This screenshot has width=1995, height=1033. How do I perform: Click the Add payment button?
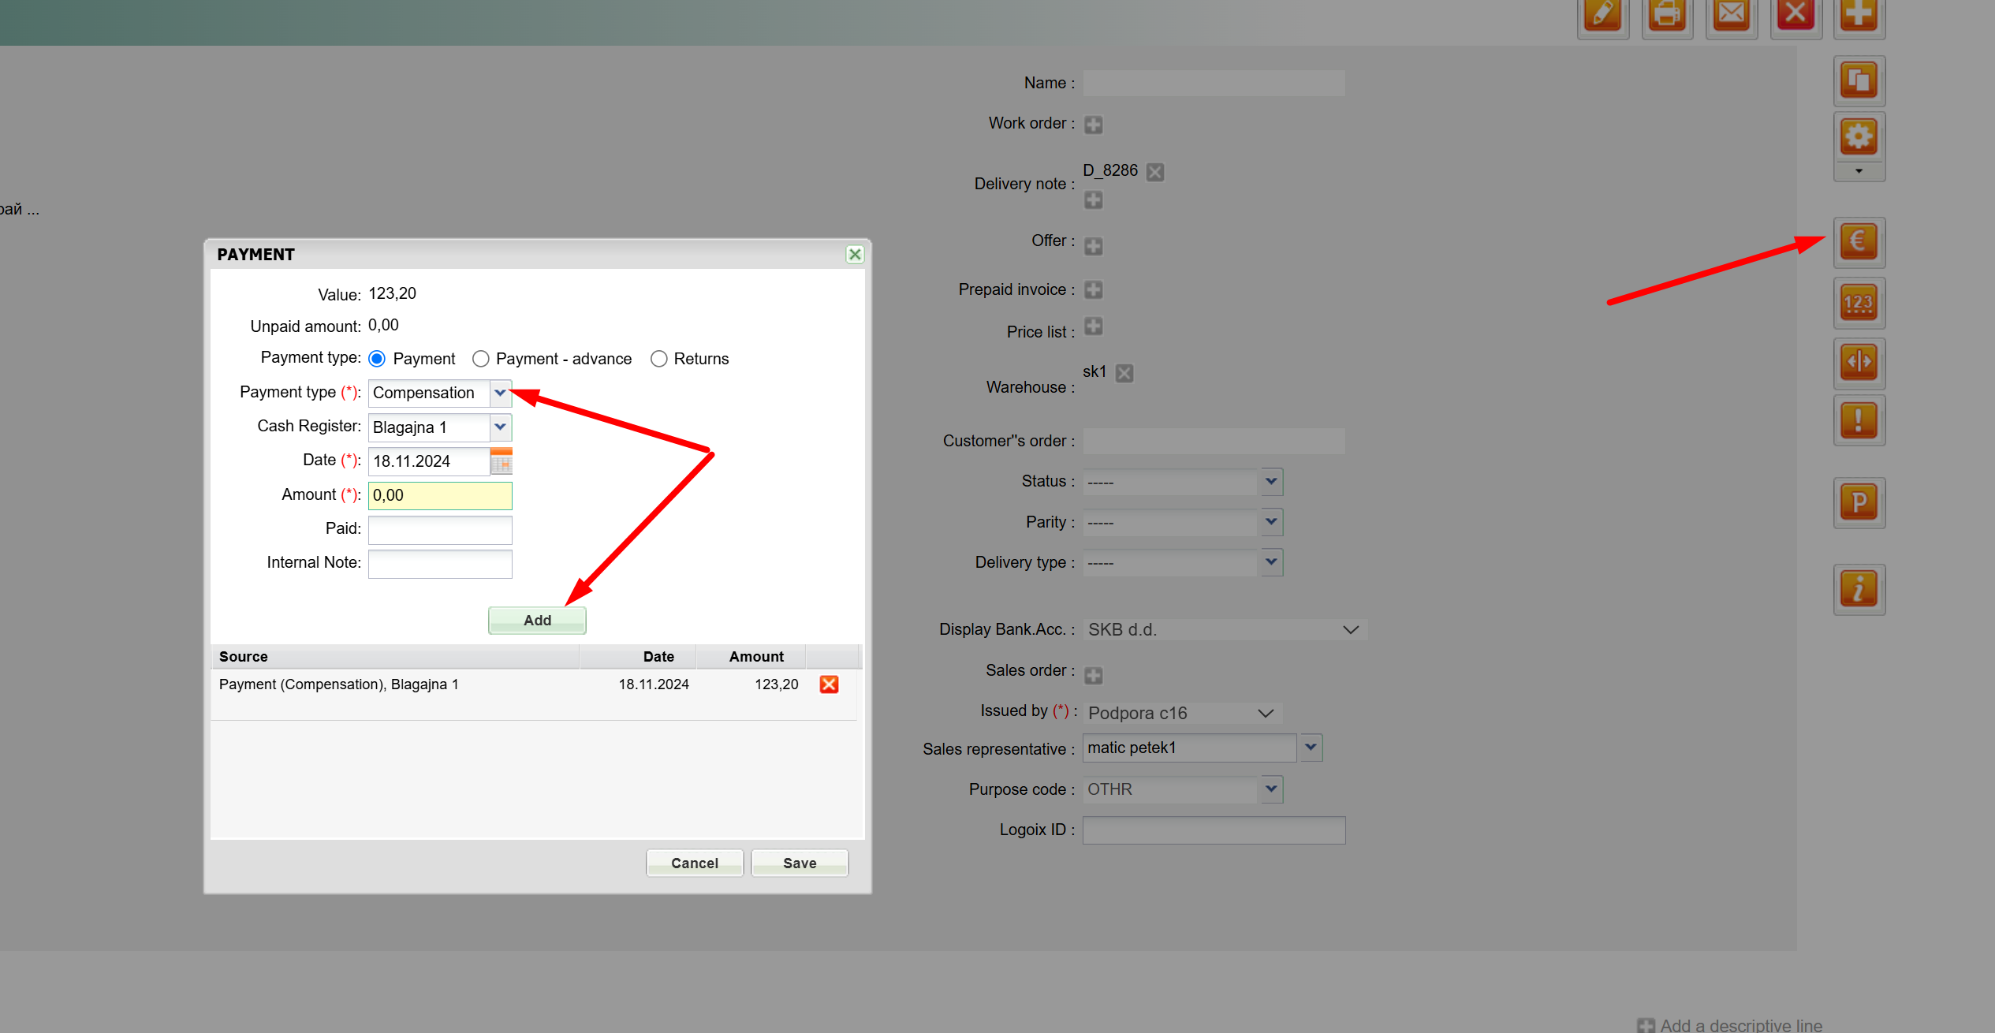537,621
